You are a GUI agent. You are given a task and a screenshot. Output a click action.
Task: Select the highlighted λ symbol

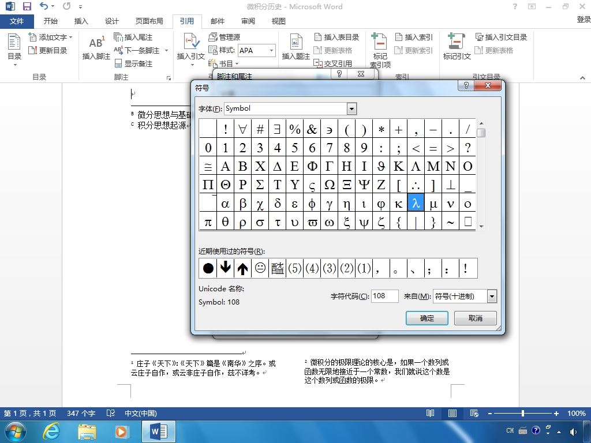[416, 204]
